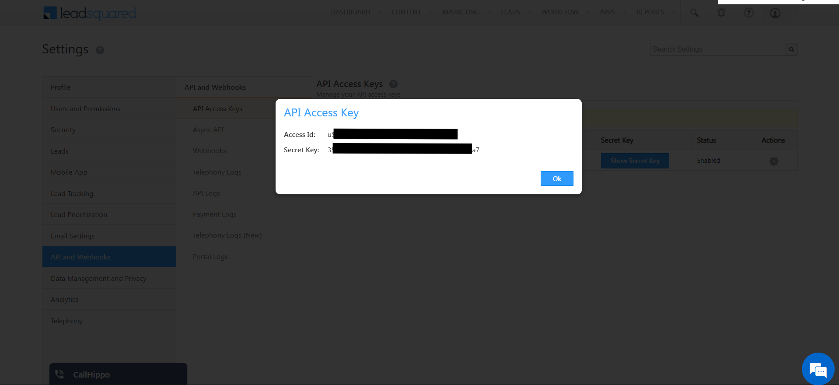
Task: Click the CallHippo widget bar
Action: 118,374
